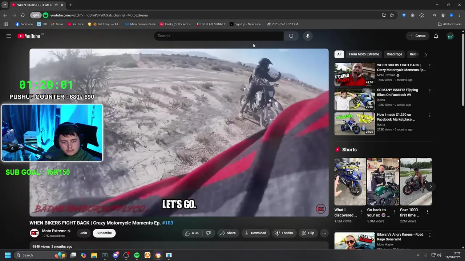465x261 pixels.
Task: Open browser extensions puzzle icon
Action: tap(421, 15)
